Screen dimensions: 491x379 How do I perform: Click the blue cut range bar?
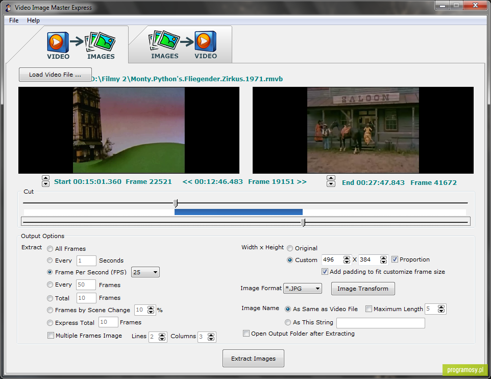tap(238, 212)
